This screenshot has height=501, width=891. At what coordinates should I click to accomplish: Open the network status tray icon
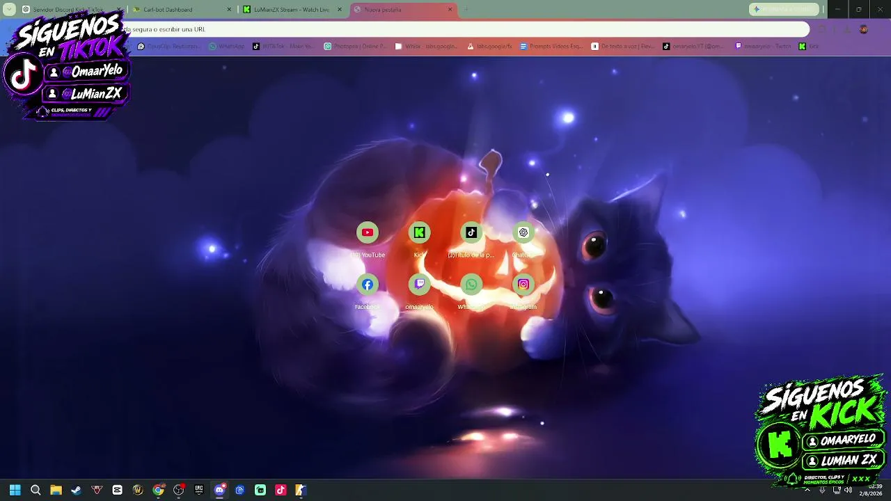click(837, 490)
